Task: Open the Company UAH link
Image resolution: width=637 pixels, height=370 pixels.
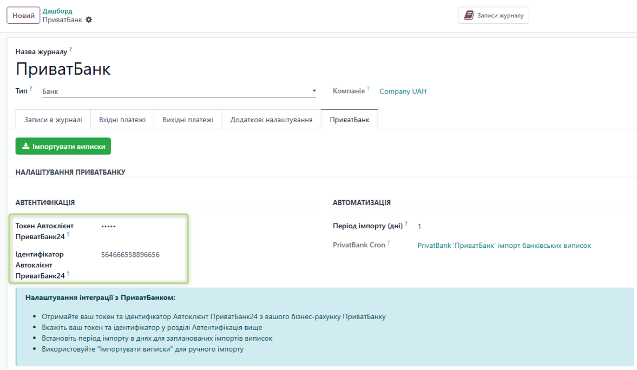Action: [x=402, y=91]
